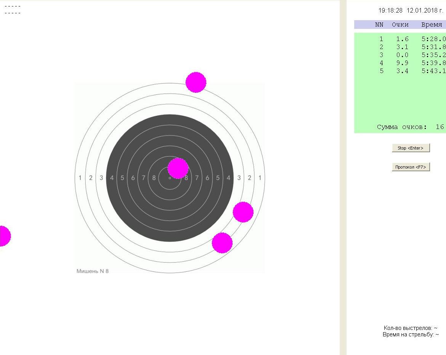This screenshot has width=446, height=355.
Task: Click the Мишень N 8 target label
Action: [x=93, y=271]
